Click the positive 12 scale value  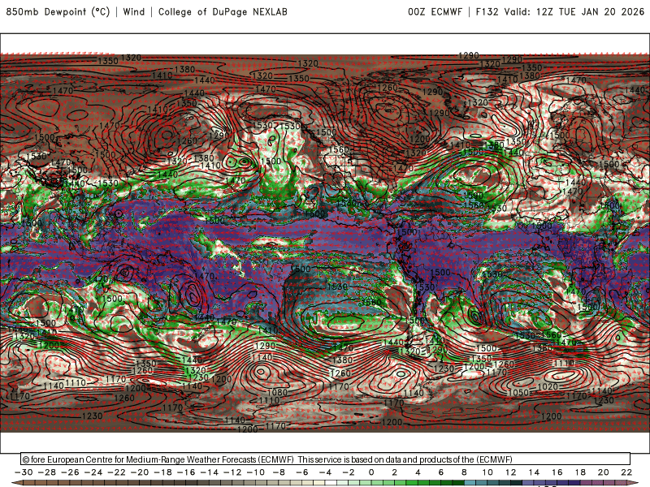click(x=511, y=472)
